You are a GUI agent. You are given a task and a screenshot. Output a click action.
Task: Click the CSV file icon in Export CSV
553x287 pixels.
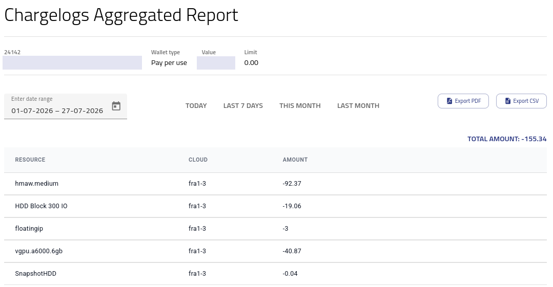tap(507, 101)
